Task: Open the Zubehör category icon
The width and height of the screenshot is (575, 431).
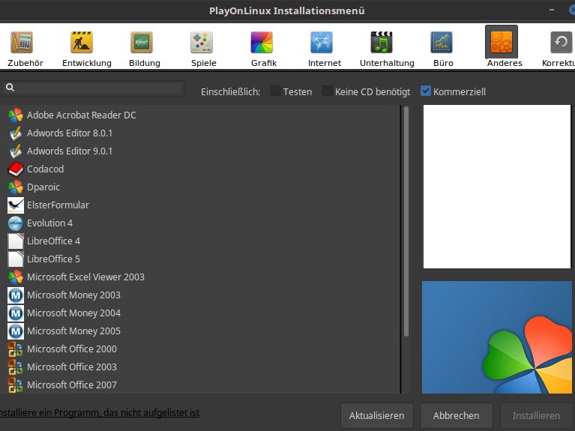Action: 21,42
